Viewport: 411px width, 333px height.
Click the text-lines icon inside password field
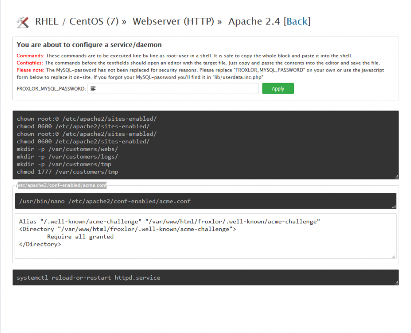93,89
